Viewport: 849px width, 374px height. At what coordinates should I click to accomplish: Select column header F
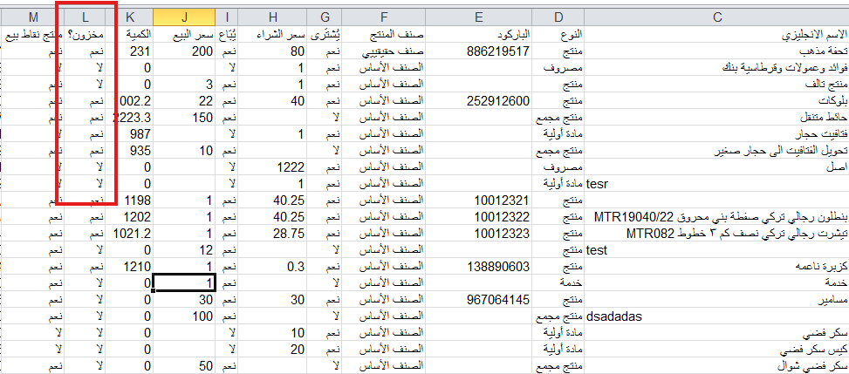pos(385,17)
